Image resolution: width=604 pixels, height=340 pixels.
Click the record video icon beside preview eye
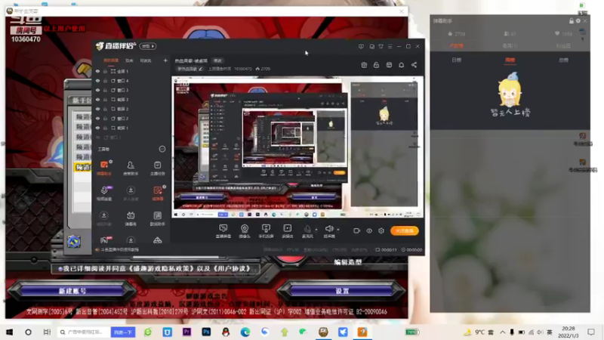(356, 231)
